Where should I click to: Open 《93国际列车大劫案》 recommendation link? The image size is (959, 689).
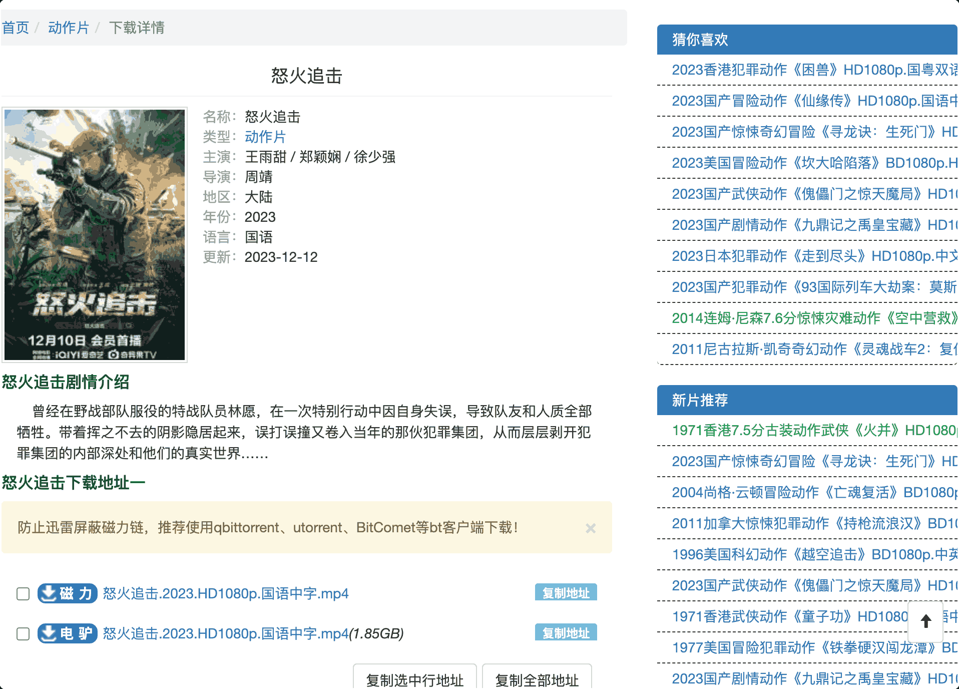click(815, 287)
